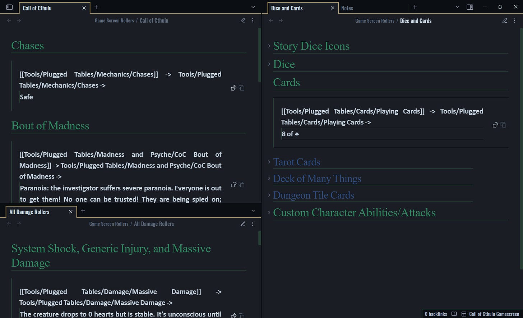The height and width of the screenshot is (318, 523).
Task: Navigate forward in All Damage Rollers pane
Action: (19, 224)
